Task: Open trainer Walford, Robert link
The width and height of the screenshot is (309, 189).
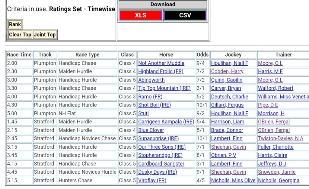Action: tap(276, 88)
